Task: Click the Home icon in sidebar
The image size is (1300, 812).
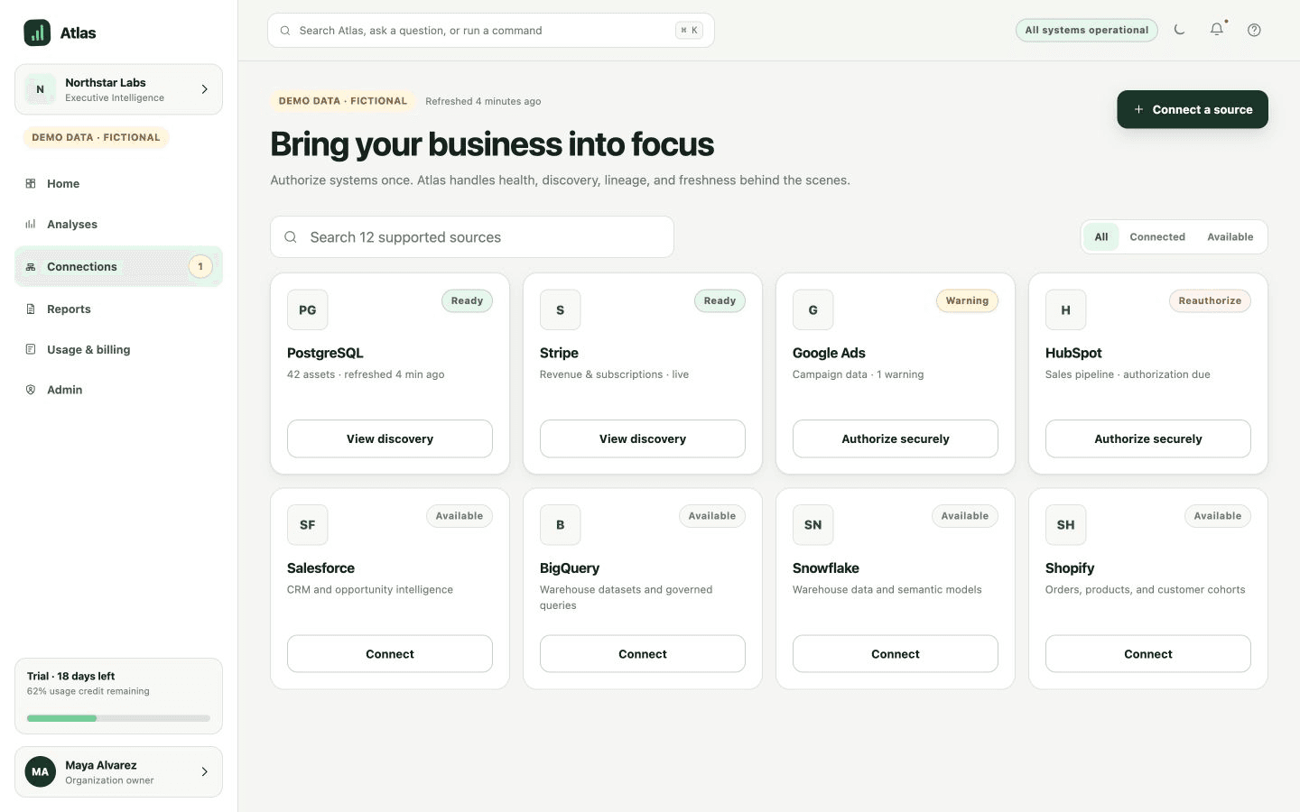Action: (31, 183)
